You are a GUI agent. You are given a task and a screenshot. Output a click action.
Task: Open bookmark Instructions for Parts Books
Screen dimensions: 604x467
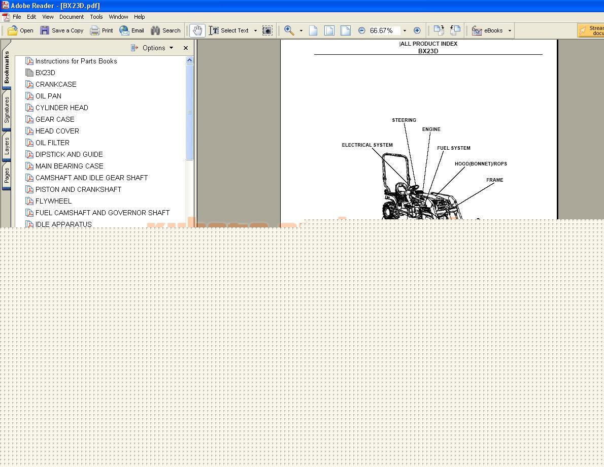click(x=76, y=61)
